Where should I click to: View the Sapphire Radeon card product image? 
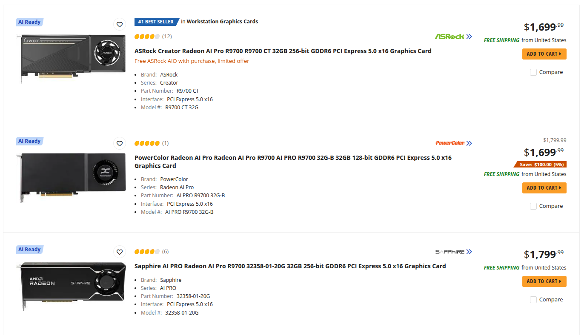(73, 286)
